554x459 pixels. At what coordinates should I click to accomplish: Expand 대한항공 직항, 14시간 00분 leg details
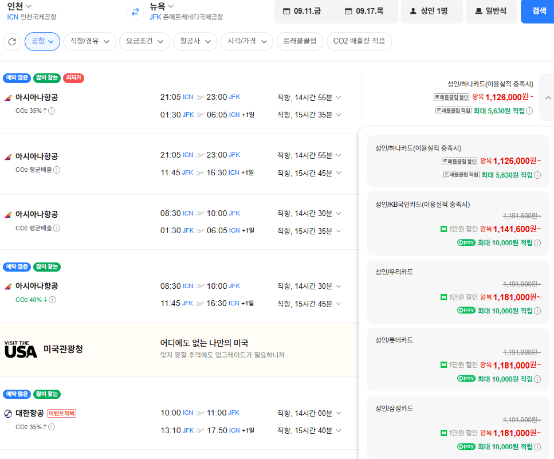click(x=339, y=413)
